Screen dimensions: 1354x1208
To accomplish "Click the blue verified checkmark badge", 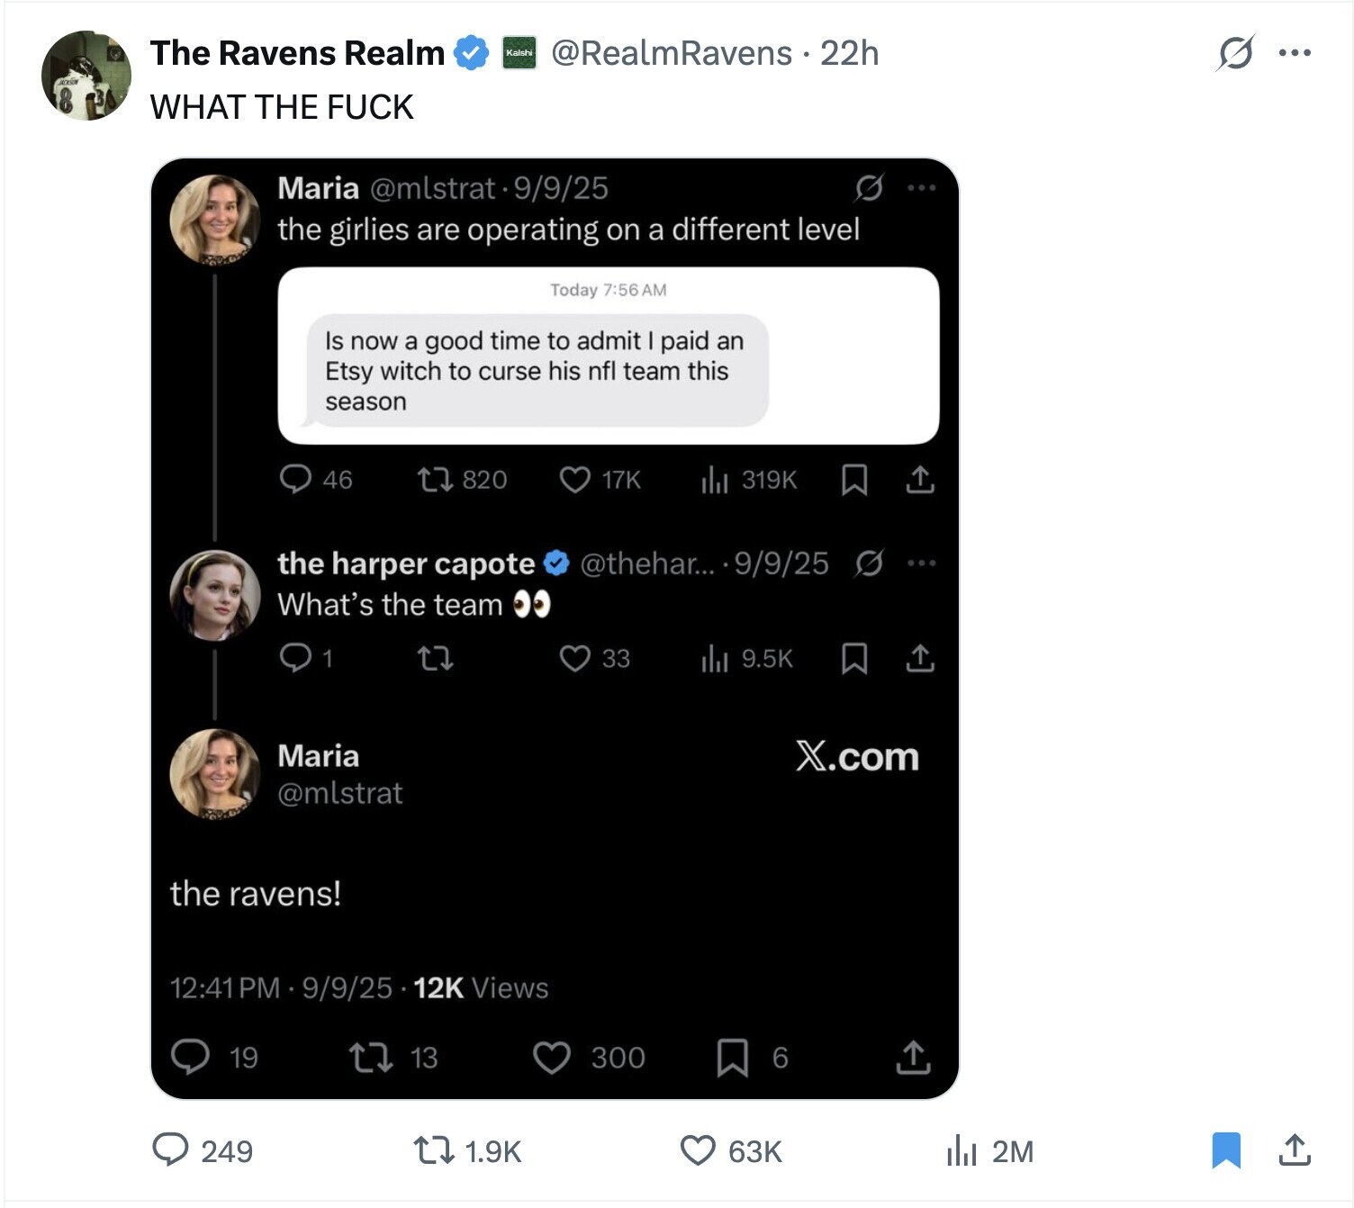I will click(470, 53).
